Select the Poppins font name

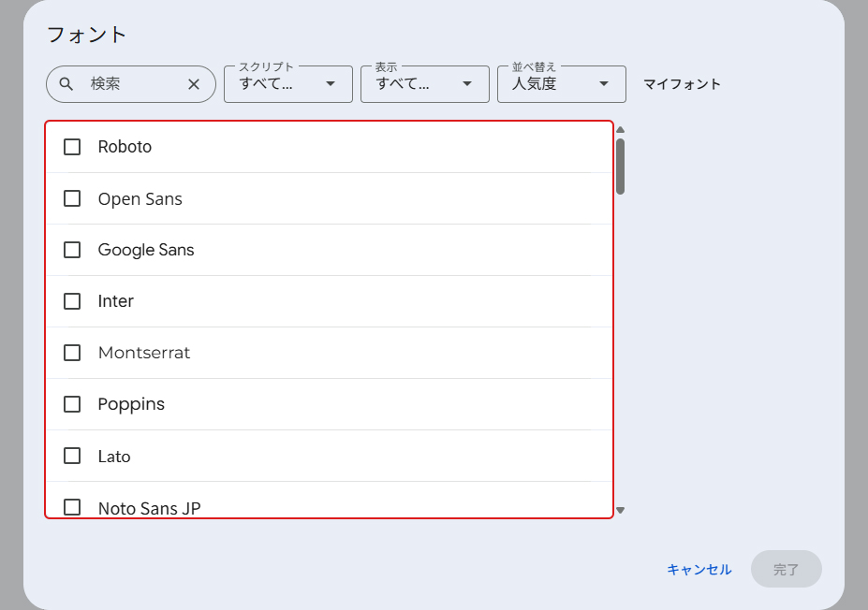click(131, 405)
